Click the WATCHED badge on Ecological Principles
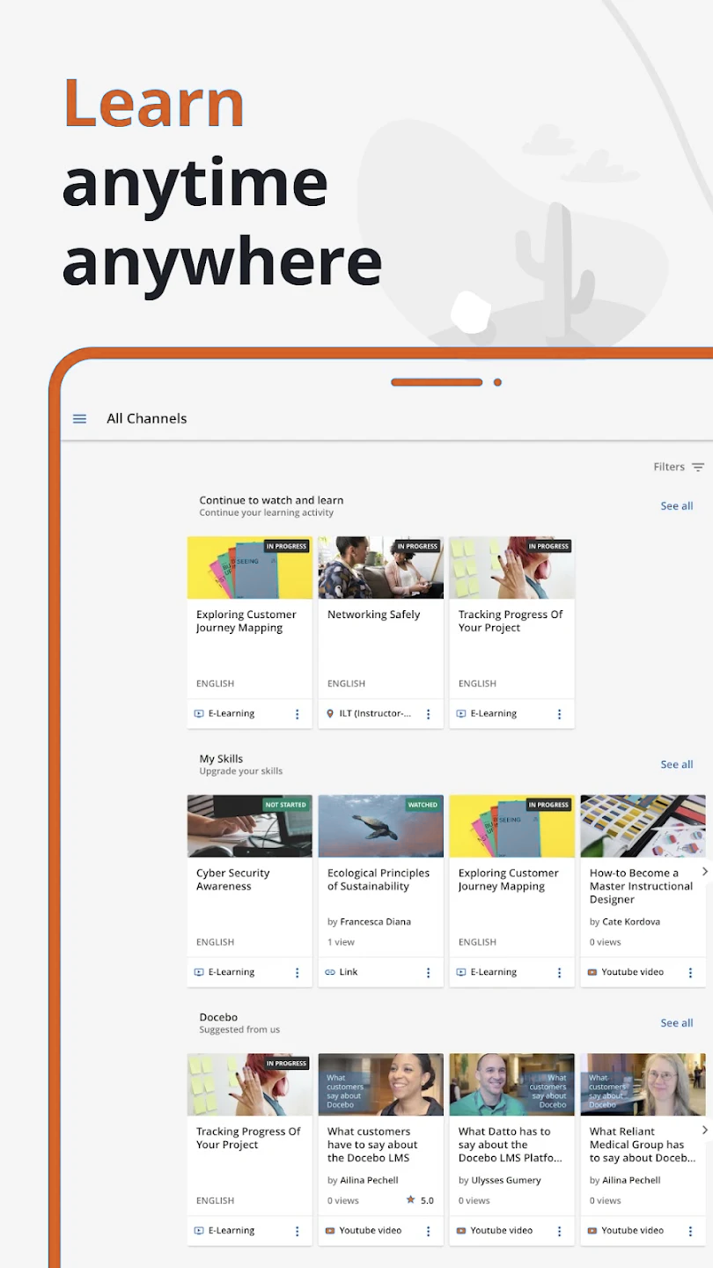 [x=423, y=805]
